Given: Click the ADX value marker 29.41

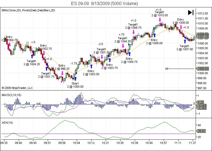Looking at the screenshot, I should [200, 131].
